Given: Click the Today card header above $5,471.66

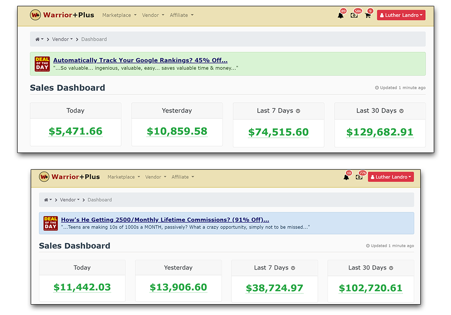Looking at the screenshot, I should coord(76,111).
